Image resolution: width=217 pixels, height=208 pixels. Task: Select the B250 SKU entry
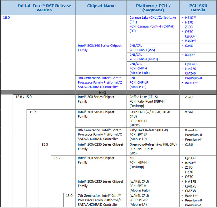click(x=190, y=163)
